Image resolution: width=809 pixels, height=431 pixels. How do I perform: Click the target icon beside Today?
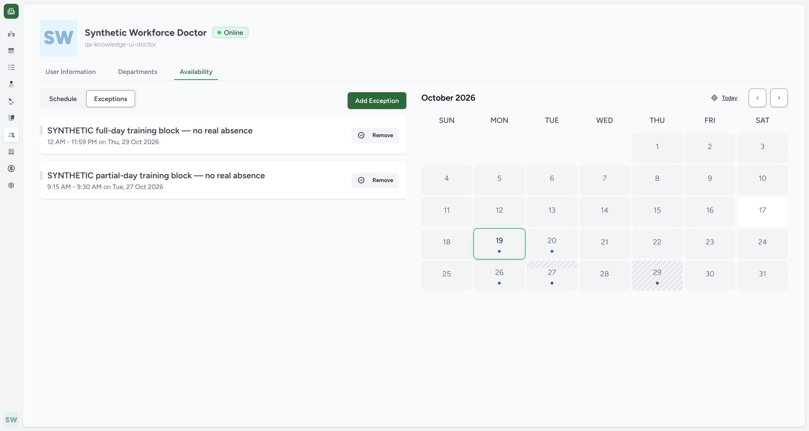pos(714,98)
